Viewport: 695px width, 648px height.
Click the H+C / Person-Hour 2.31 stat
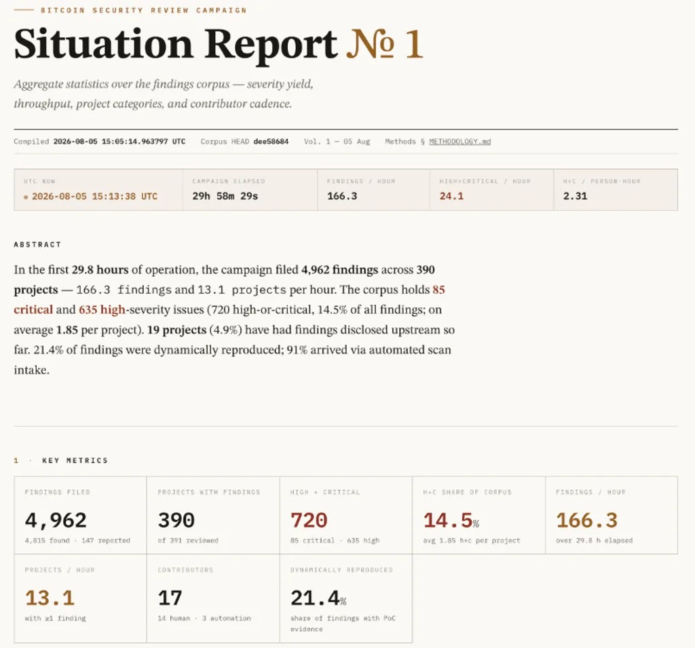click(x=616, y=190)
